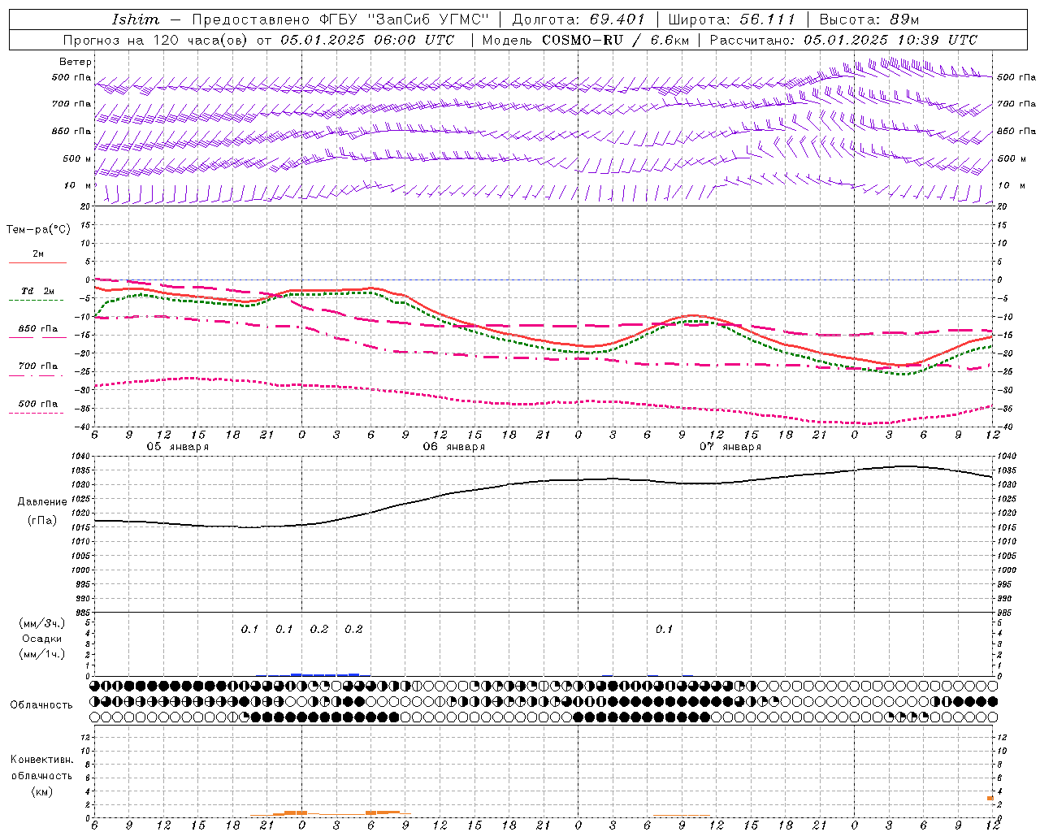1040x832 pixels.
Task: Click the "Широта: 56.111" latitude value
Action: [731, 19]
